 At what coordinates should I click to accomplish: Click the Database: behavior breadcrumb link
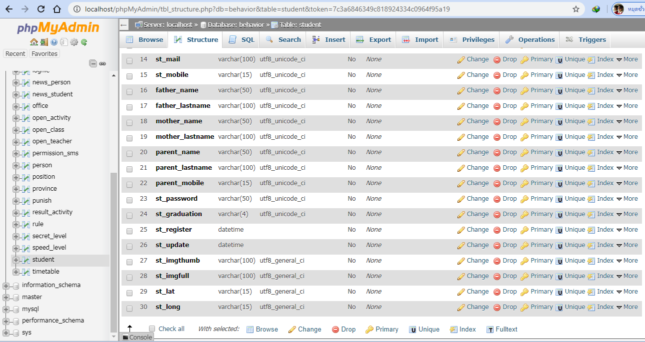tap(235, 24)
